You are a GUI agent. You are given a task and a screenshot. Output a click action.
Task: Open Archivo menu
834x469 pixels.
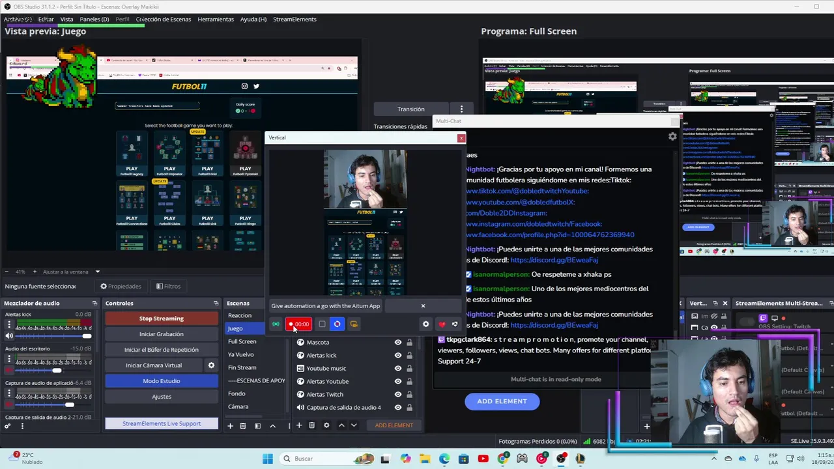pos(18,20)
